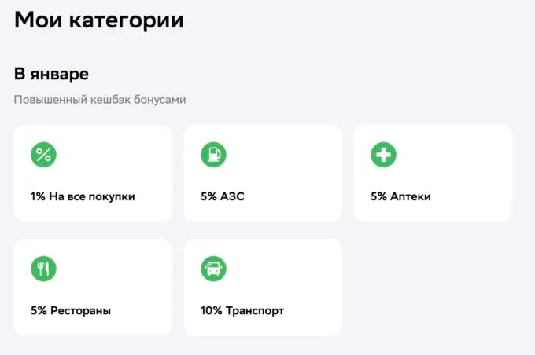Select the '10% Транспорт' label
The image size is (535, 355).
[x=242, y=310]
